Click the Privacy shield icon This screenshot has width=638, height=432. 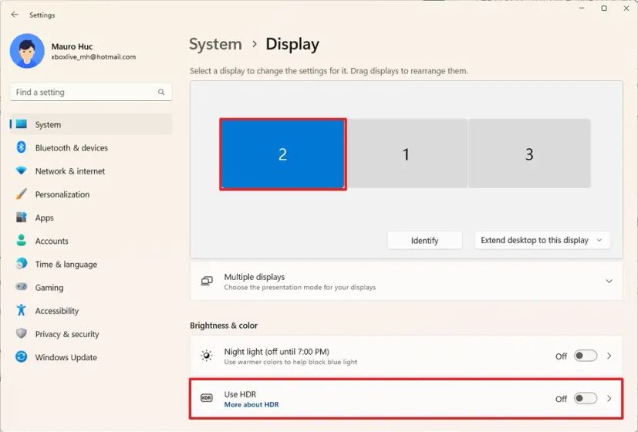tap(21, 333)
